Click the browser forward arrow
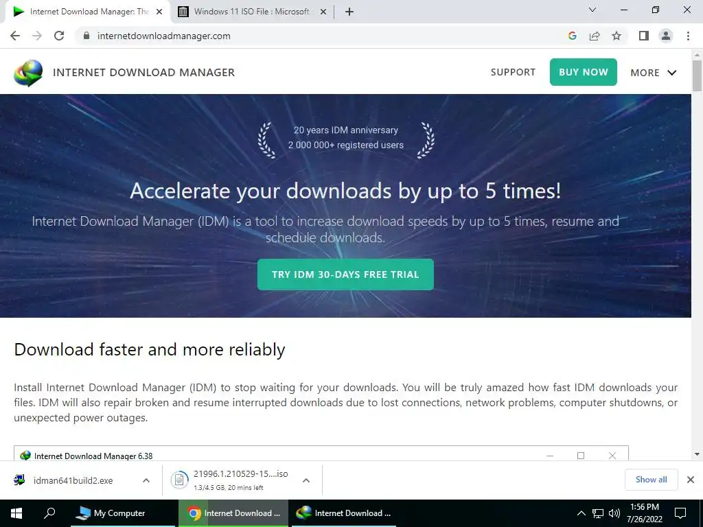This screenshot has width=703, height=527. tap(37, 36)
